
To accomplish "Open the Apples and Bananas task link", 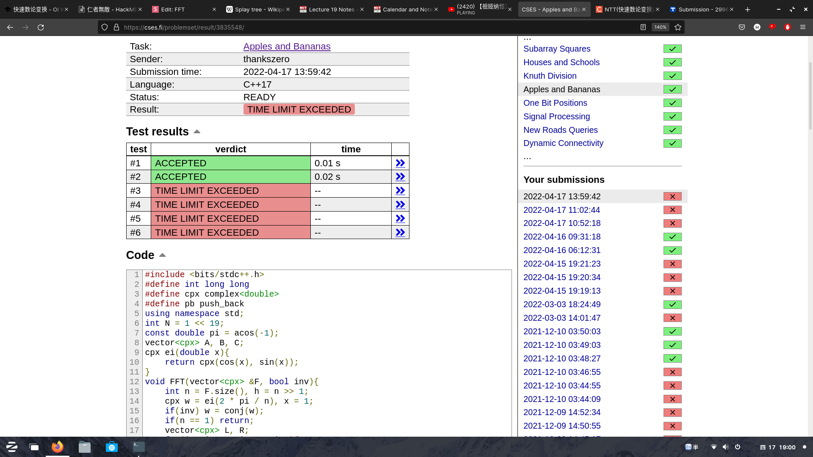I will [287, 47].
